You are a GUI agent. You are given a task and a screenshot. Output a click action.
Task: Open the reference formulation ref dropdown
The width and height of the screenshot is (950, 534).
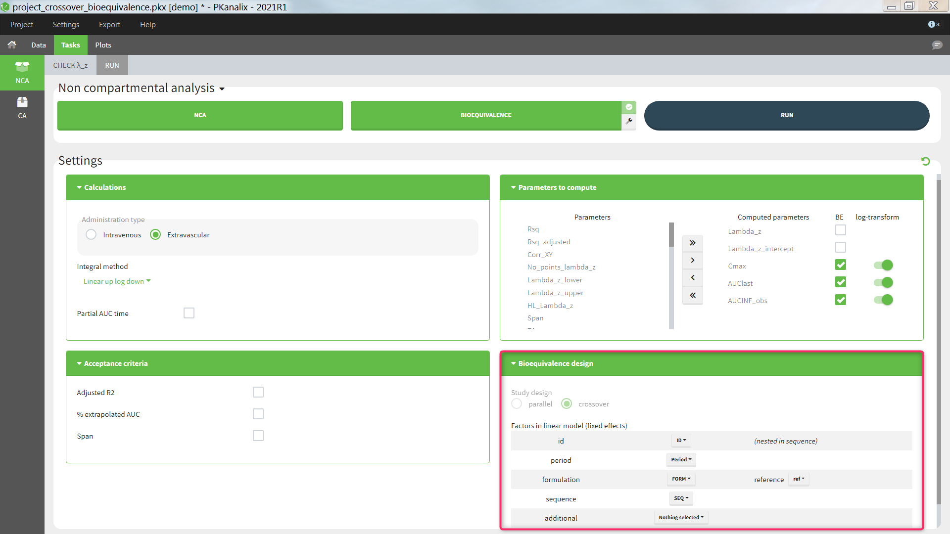click(x=799, y=479)
